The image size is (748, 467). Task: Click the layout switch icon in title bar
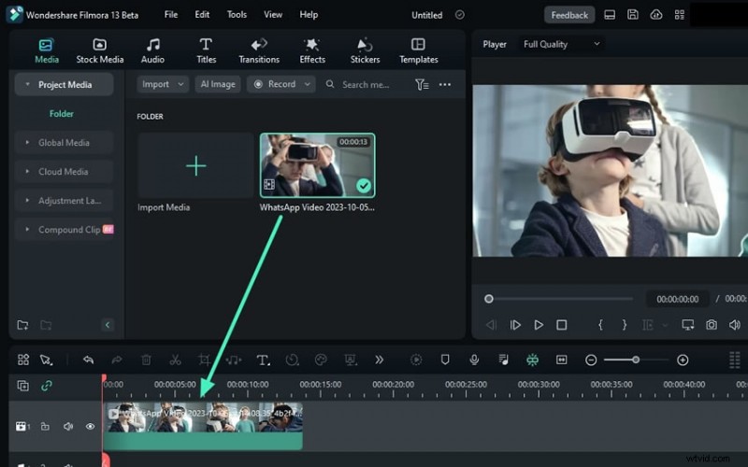point(610,15)
